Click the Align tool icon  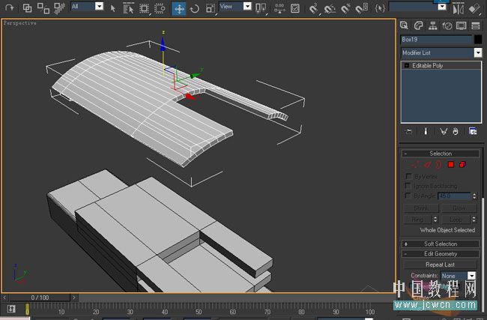(x=474, y=9)
